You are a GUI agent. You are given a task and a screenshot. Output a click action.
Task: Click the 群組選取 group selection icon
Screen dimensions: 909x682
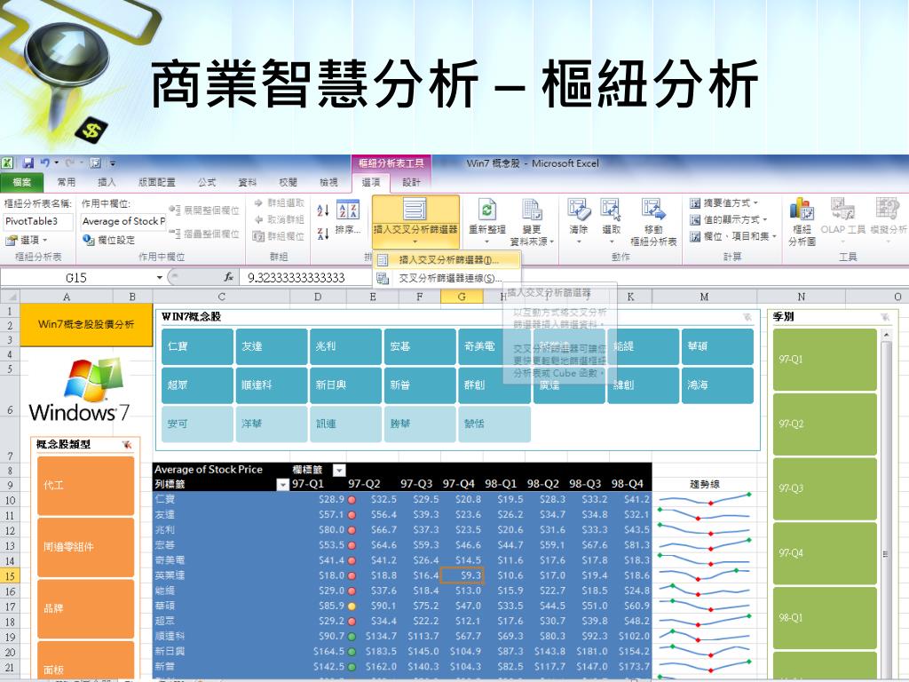point(258,203)
